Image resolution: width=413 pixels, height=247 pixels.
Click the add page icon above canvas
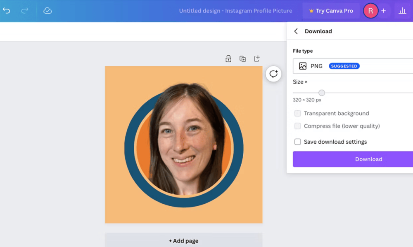pyautogui.click(x=257, y=58)
